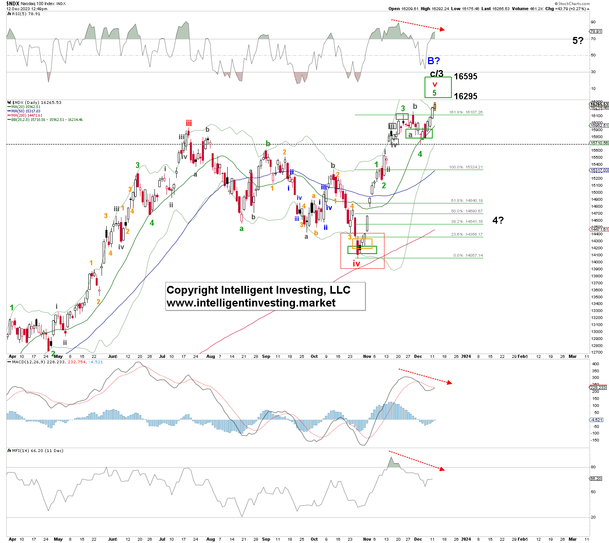Image resolution: width=609 pixels, height=543 pixels.
Task: Click the 61.8%: 14840.19 Fibonacci label
Action: pos(467,201)
